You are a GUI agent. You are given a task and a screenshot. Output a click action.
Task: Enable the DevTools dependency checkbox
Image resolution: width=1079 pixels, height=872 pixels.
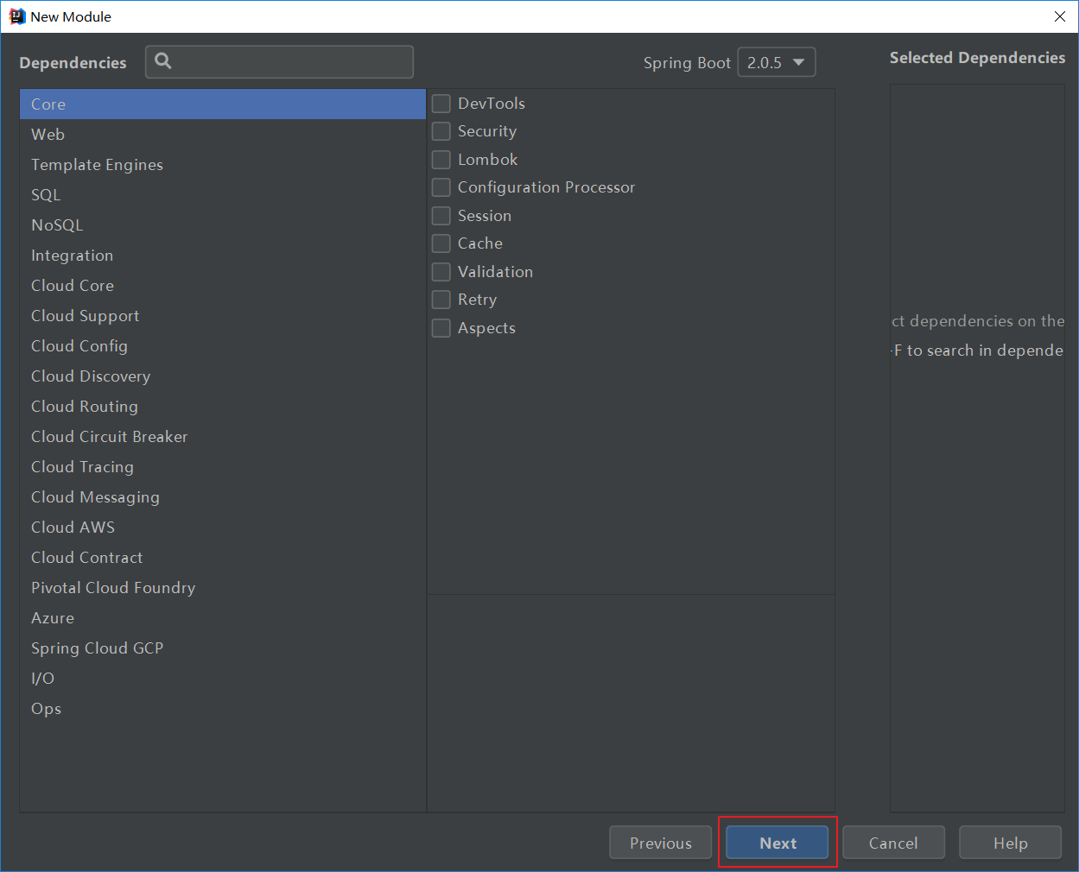(441, 104)
